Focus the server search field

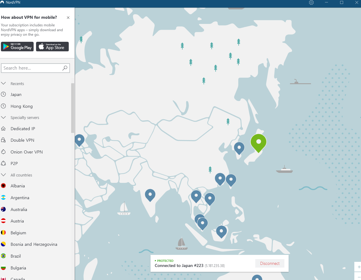coord(35,68)
